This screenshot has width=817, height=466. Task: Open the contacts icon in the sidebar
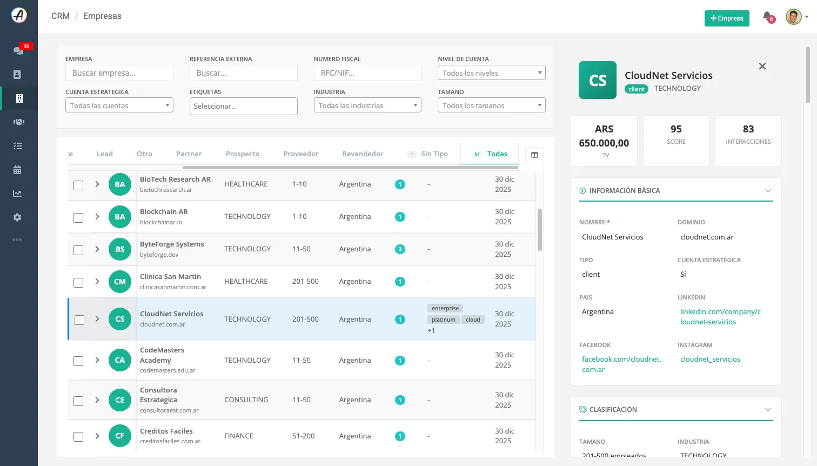(x=17, y=75)
